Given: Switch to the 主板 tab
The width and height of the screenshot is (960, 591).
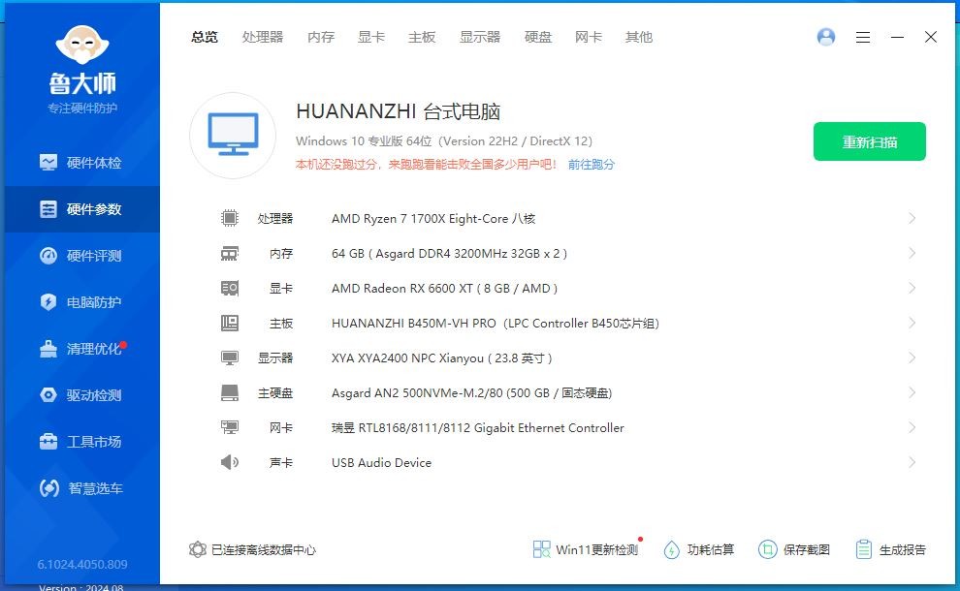Looking at the screenshot, I should click(x=422, y=38).
